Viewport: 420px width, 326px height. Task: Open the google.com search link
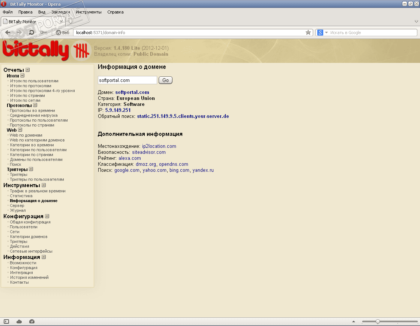127,170
